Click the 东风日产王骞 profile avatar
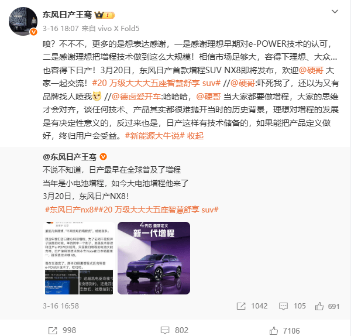 click(23, 21)
